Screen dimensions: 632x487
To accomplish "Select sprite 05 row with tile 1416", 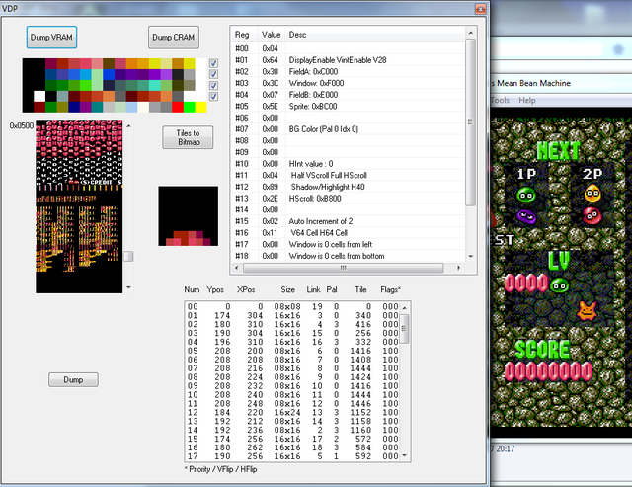I will (292, 351).
